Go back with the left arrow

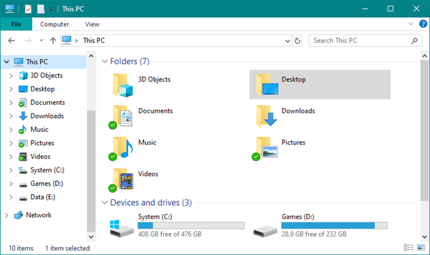point(11,41)
